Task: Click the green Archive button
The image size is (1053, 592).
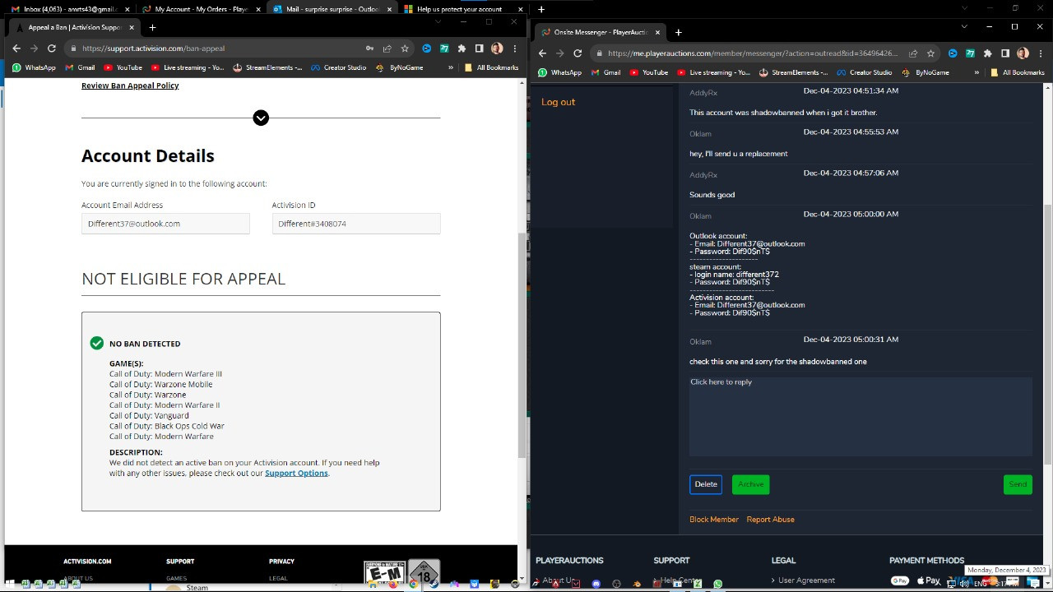Action: pyautogui.click(x=750, y=484)
